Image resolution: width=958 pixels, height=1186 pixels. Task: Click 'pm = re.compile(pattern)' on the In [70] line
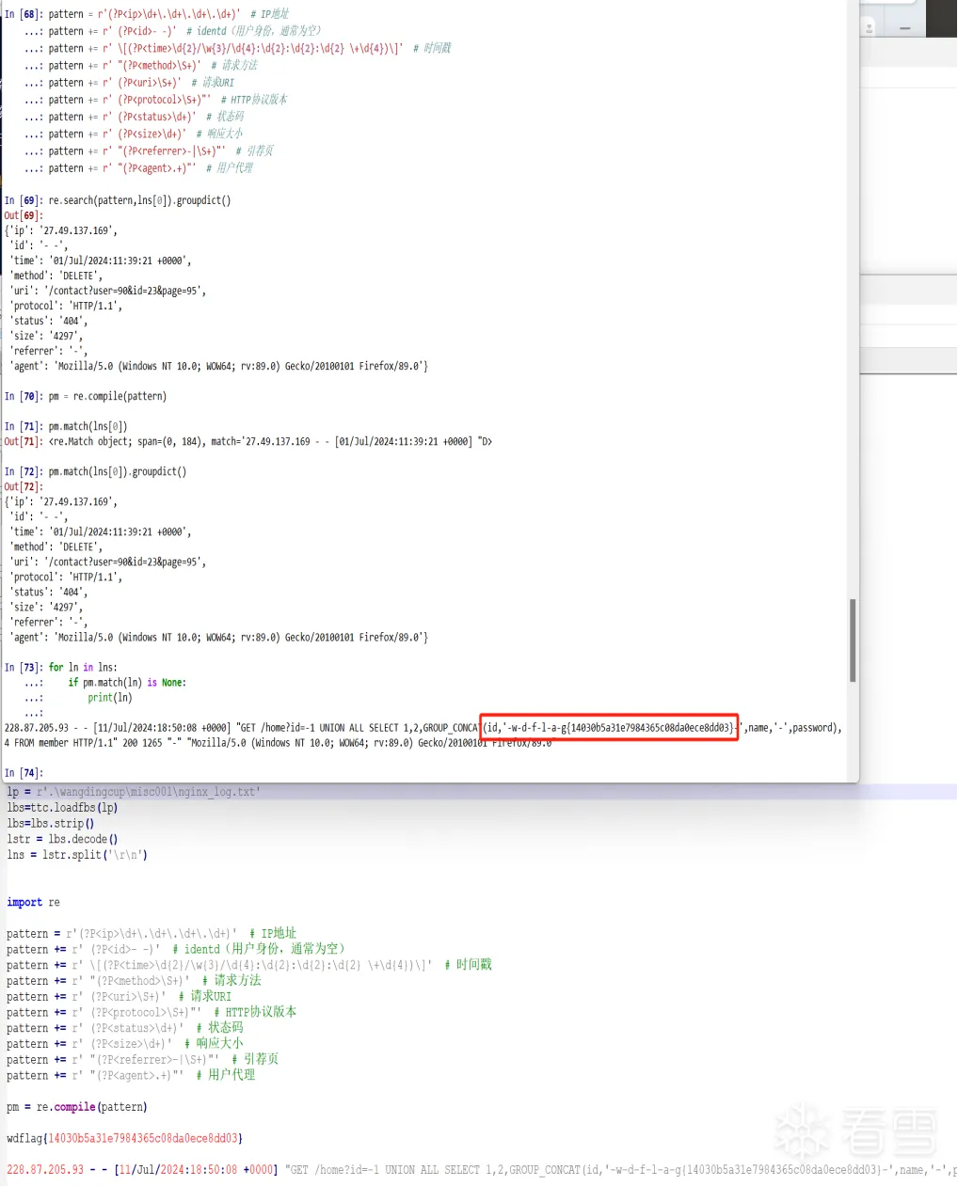click(107, 396)
